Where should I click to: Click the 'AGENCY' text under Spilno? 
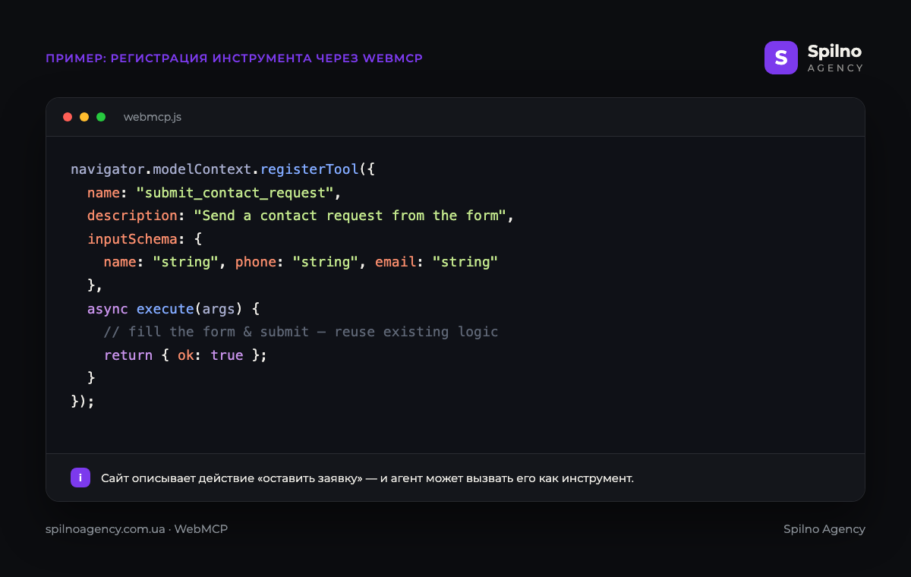click(836, 68)
